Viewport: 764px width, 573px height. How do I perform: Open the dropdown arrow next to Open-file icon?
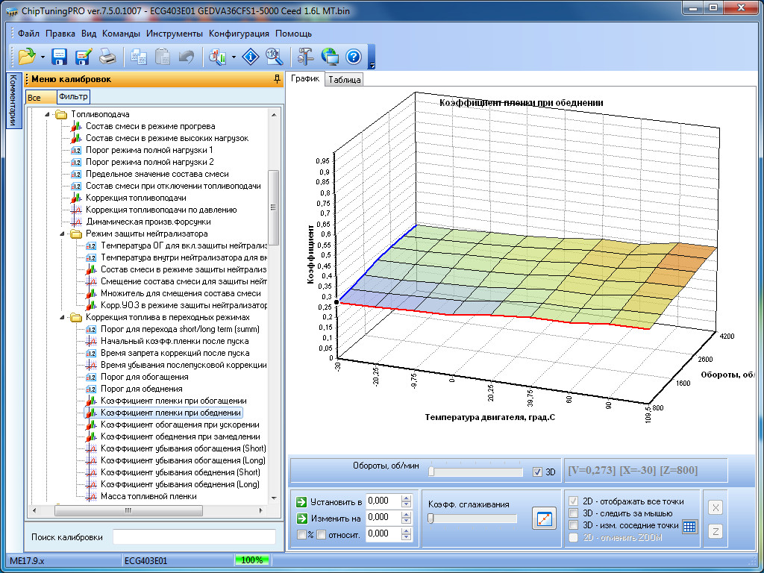pos(43,57)
